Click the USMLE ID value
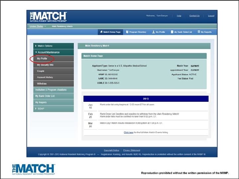The image size is (239, 179). coord(114,83)
